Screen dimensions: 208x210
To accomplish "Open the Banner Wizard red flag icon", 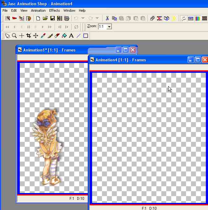I will click(15, 18).
